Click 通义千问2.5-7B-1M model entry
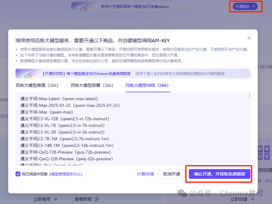Image resolution: width=272 pixels, height=204 pixels. (65, 139)
